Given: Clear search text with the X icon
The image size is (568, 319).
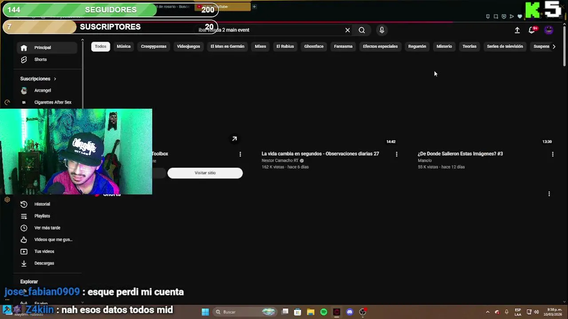Looking at the screenshot, I should pos(347,30).
